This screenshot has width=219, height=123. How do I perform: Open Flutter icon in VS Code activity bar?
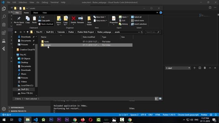[x=4, y=49]
